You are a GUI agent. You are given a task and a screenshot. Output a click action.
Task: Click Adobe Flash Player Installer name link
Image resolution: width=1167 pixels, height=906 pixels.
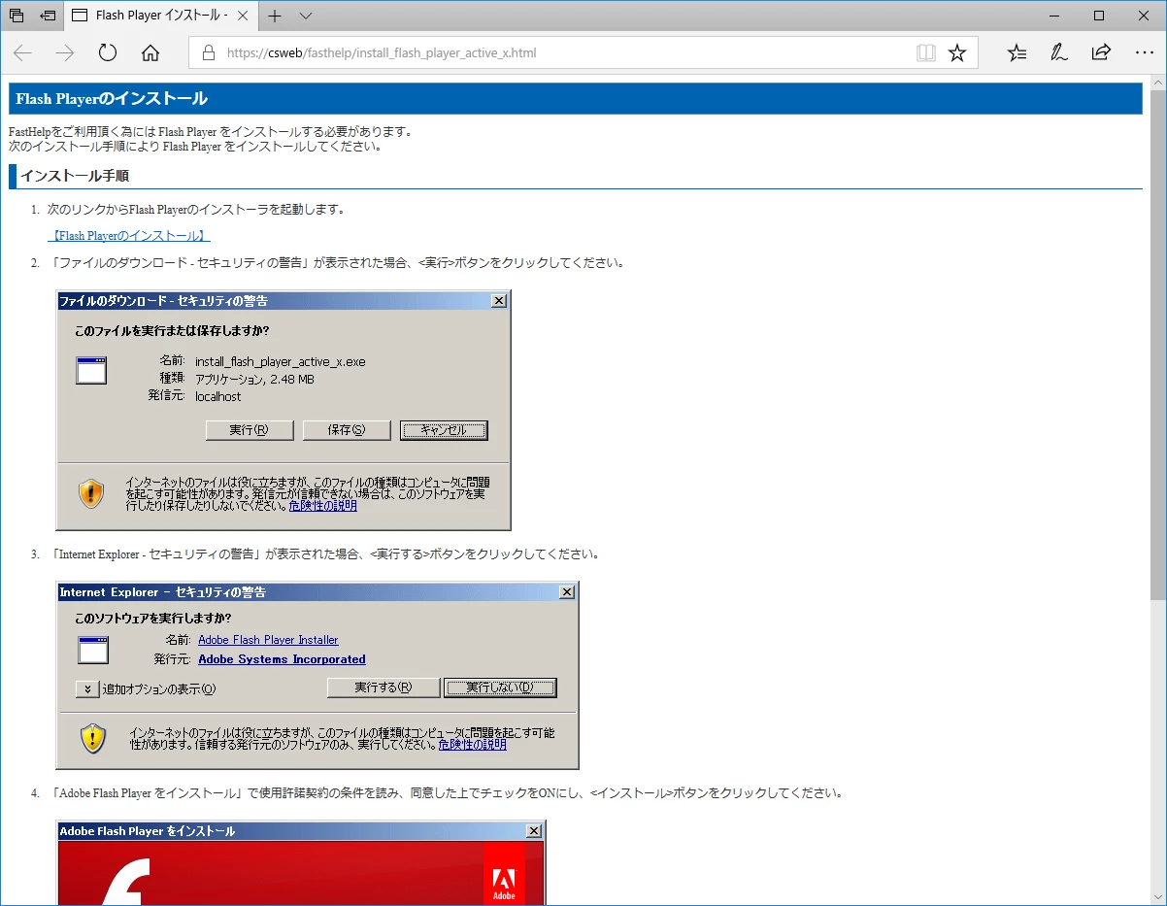coord(268,640)
